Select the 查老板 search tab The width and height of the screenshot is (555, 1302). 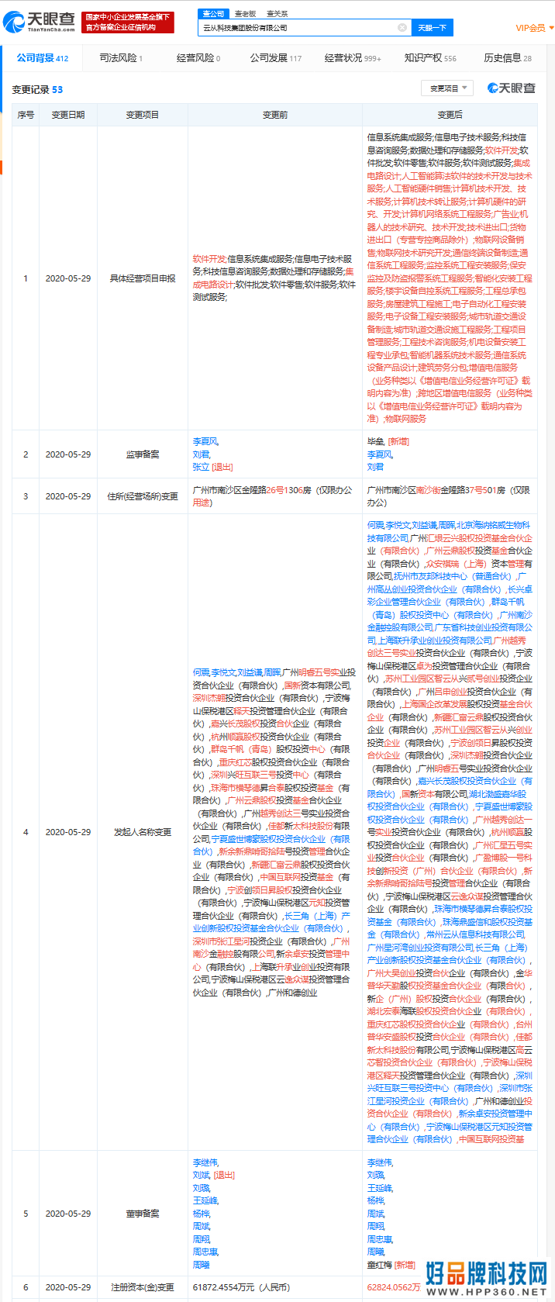pyautogui.click(x=245, y=14)
